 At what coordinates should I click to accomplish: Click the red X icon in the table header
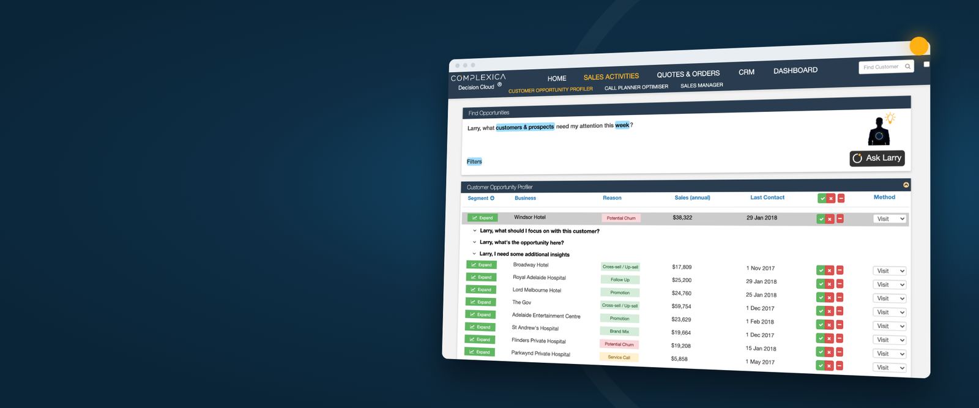(831, 198)
